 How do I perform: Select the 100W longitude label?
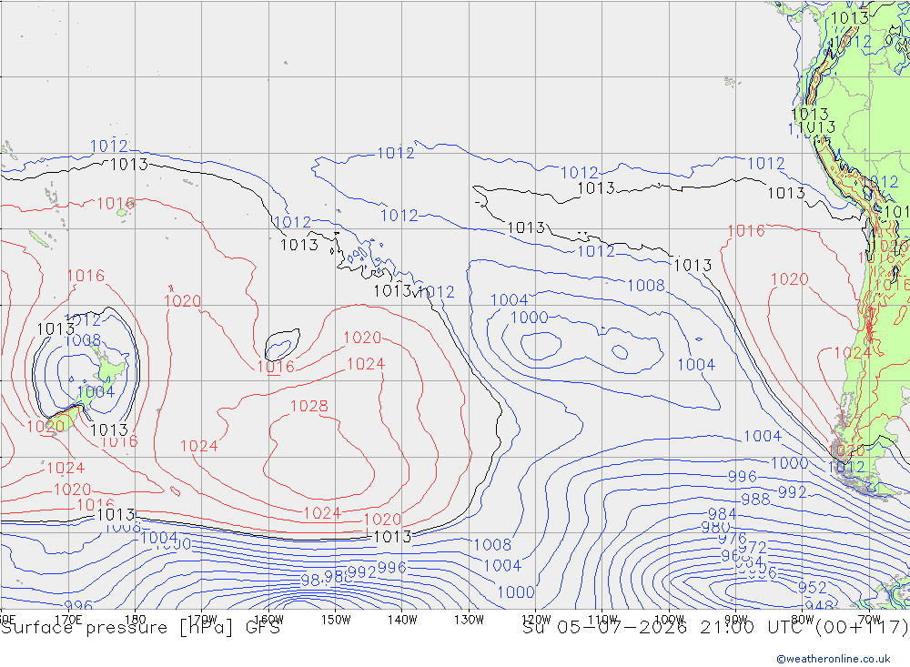[x=669, y=620]
